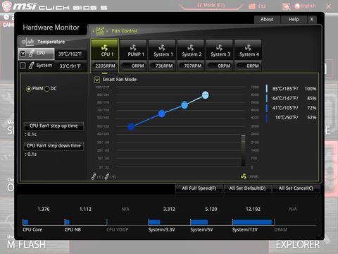Click the 736RPM reading under System 1

click(x=162, y=66)
